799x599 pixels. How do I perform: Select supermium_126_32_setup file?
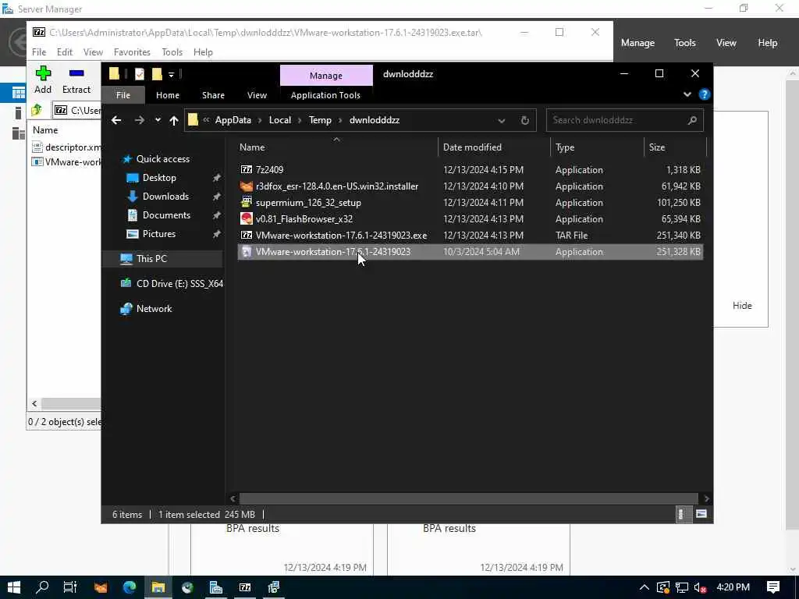[x=470, y=203]
